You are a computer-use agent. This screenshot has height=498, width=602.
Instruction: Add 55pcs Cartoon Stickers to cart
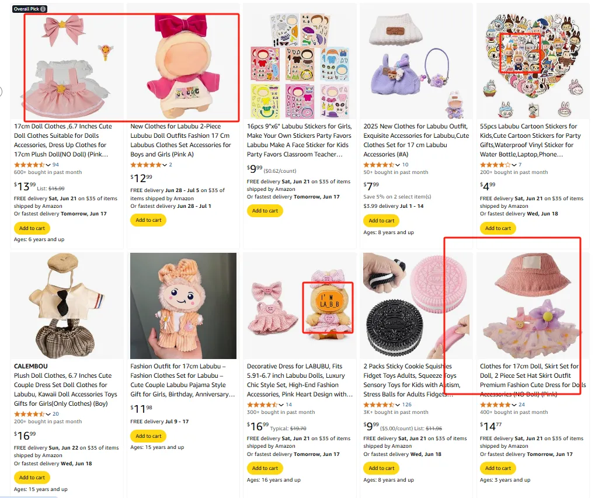pos(498,228)
